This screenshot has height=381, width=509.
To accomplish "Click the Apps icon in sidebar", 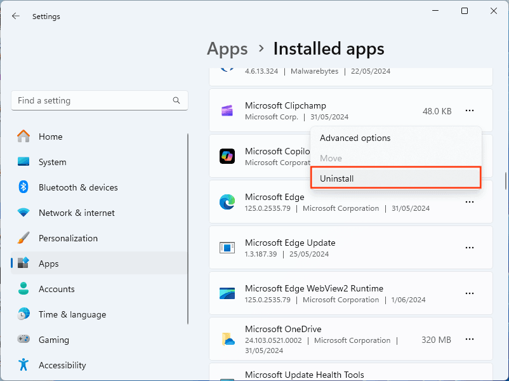I will point(23,264).
